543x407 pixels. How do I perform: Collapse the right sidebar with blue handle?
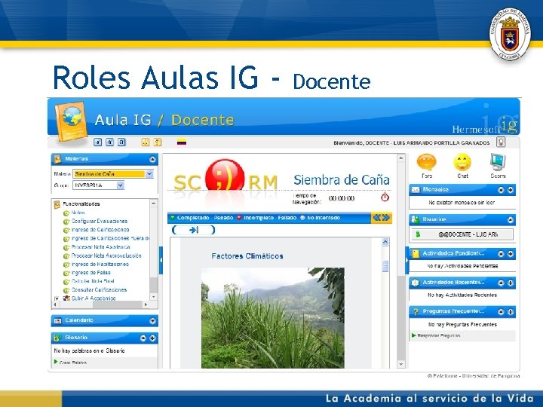click(407, 260)
